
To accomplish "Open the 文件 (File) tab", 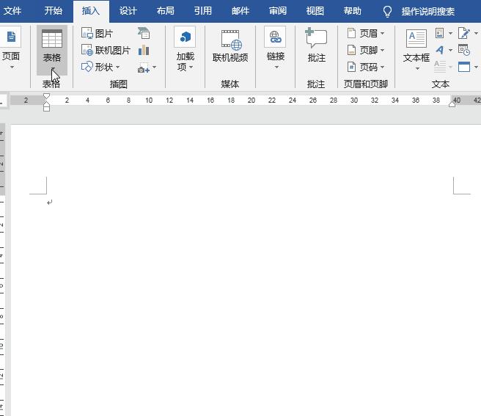I will 12,11.
